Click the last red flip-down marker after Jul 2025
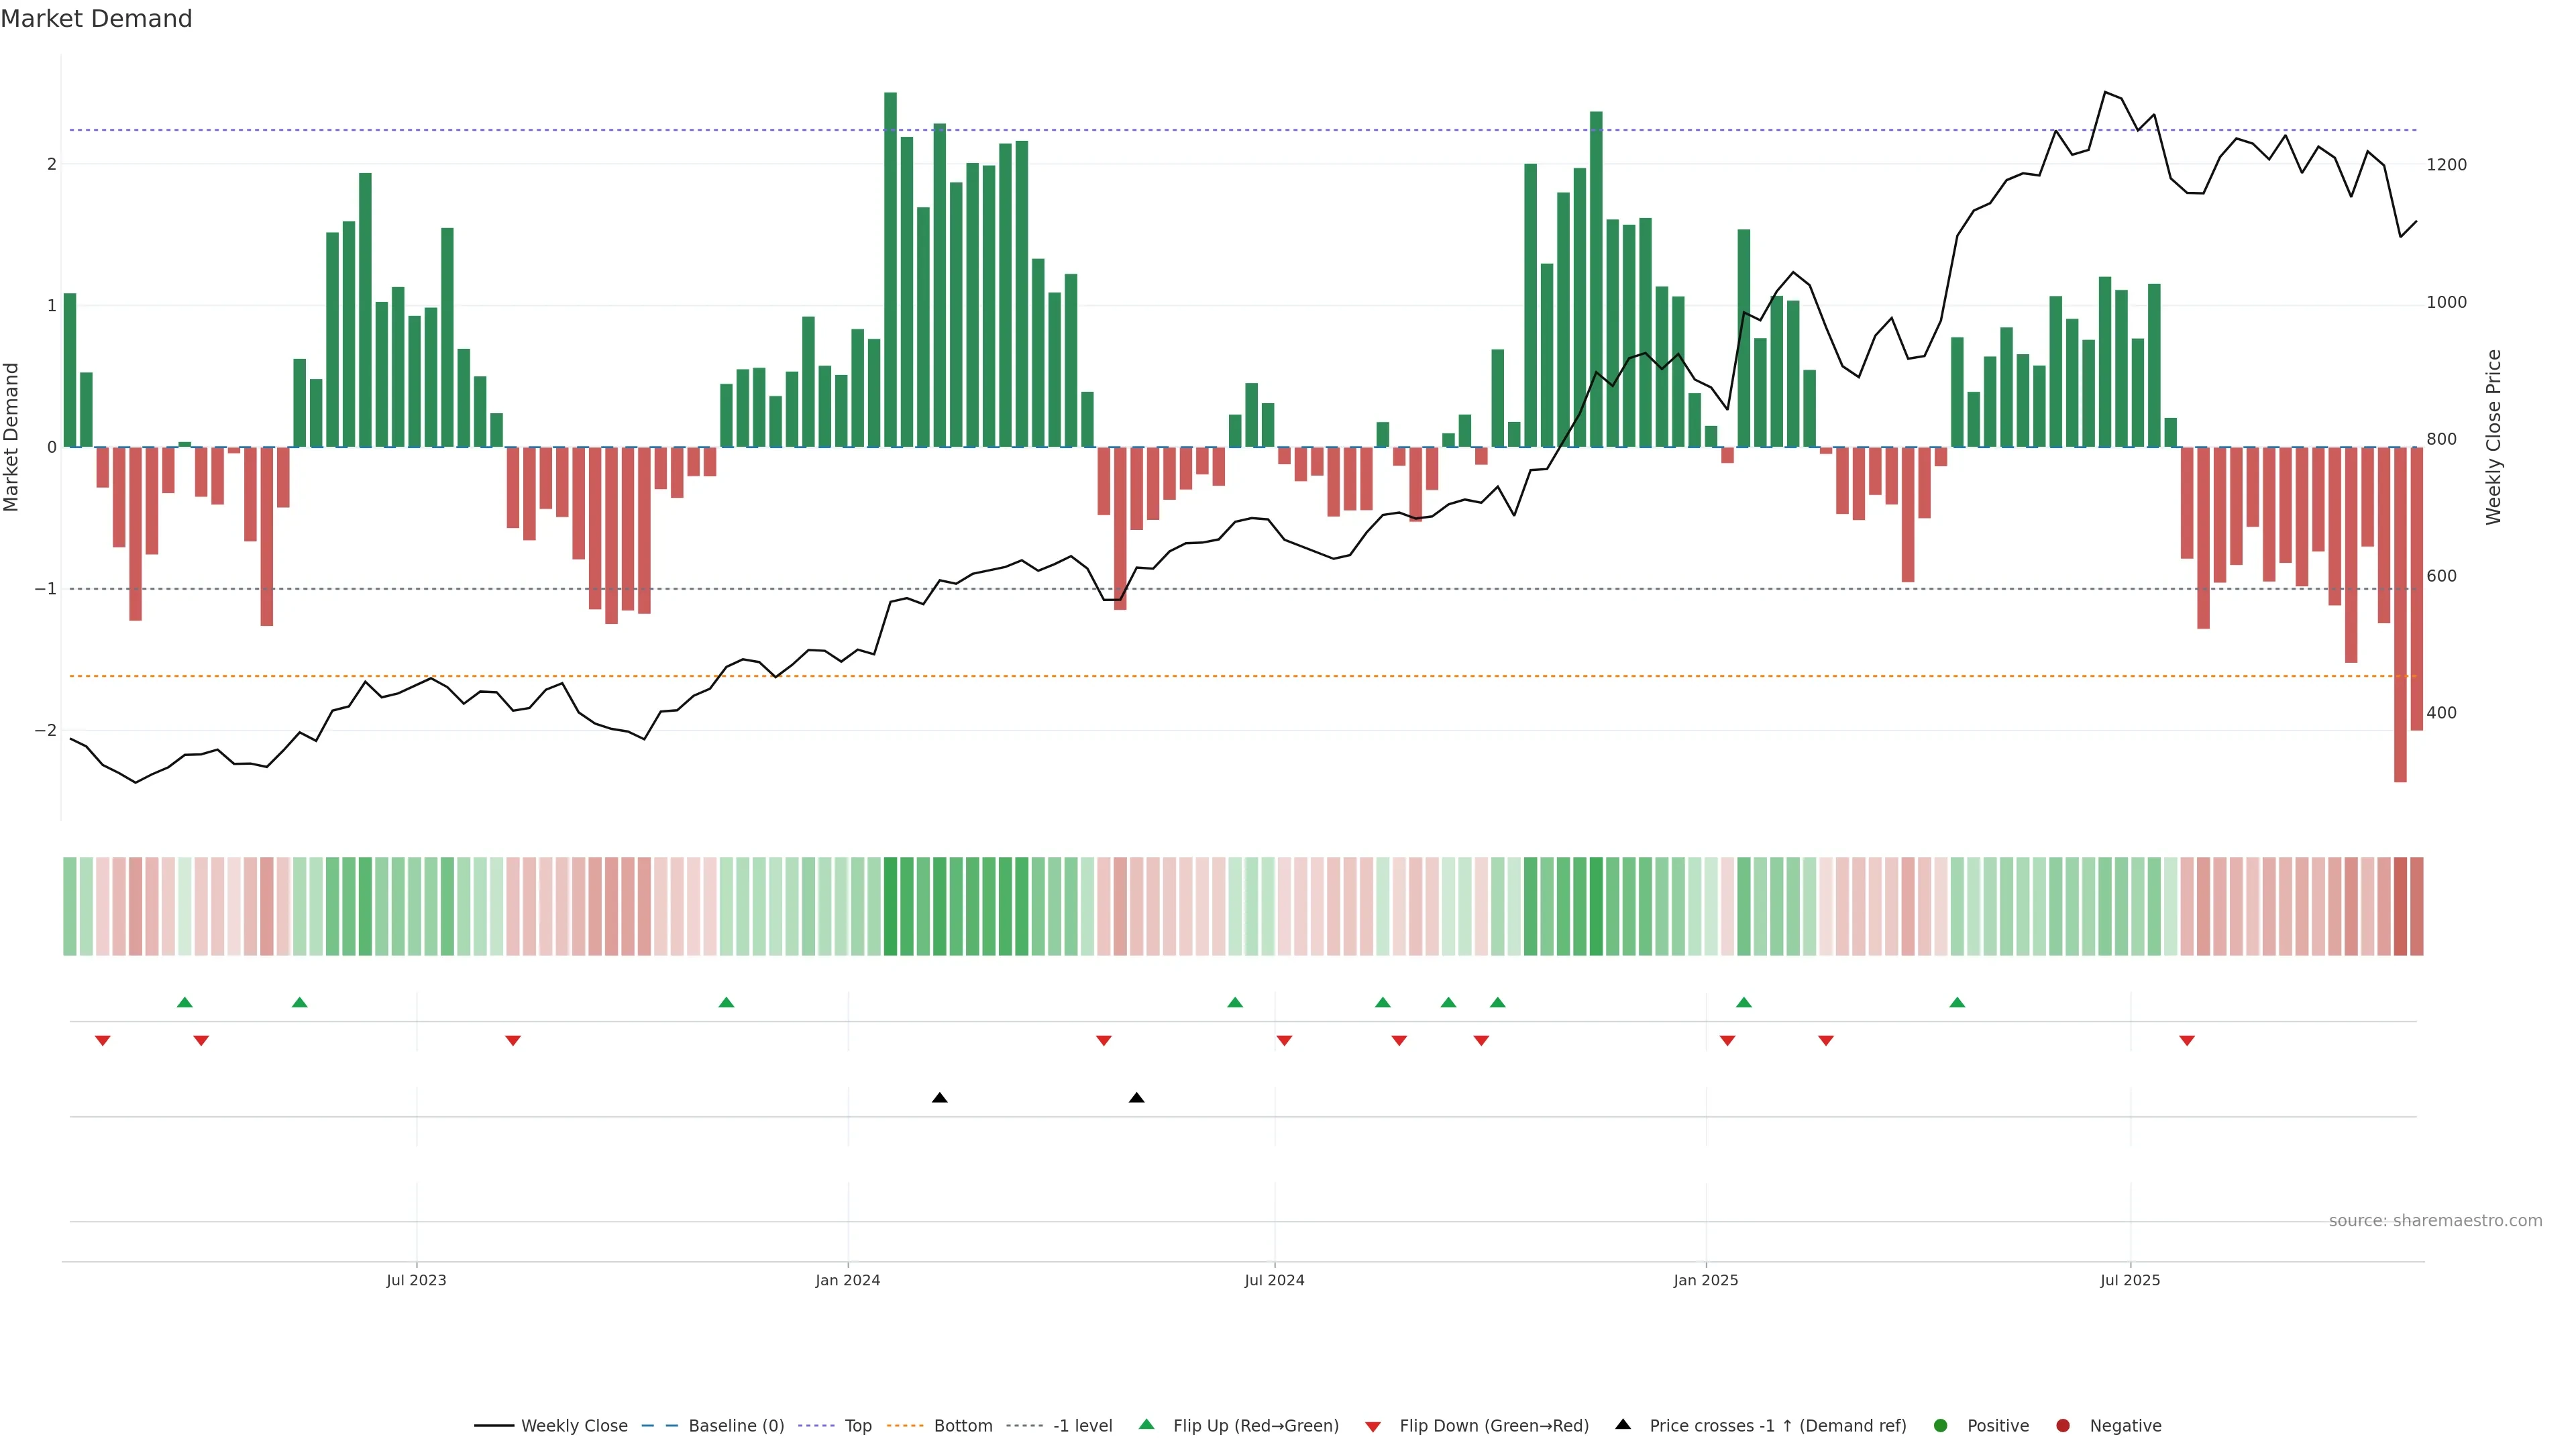The width and height of the screenshot is (2576, 1449). tap(2187, 1041)
